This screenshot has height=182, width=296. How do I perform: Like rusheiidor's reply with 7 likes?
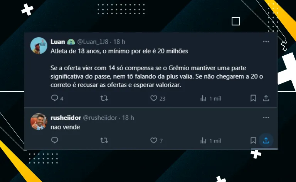point(154,141)
